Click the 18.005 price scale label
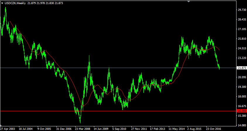Screen dimensions: 247x131 coord(242,97)
